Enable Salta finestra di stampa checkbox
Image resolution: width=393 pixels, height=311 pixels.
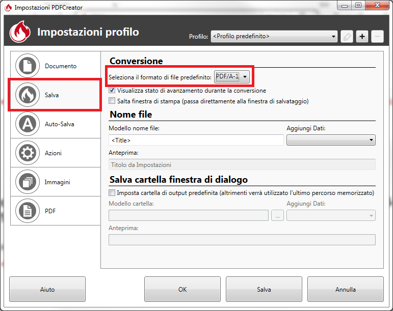click(x=112, y=101)
